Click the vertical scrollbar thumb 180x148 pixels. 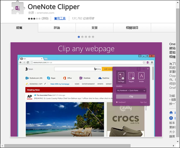click(x=178, y=73)
